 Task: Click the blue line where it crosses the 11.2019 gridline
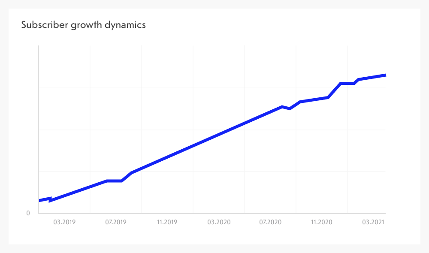pos(142,168)
